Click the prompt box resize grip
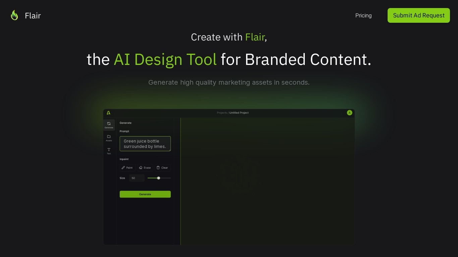 169,150
